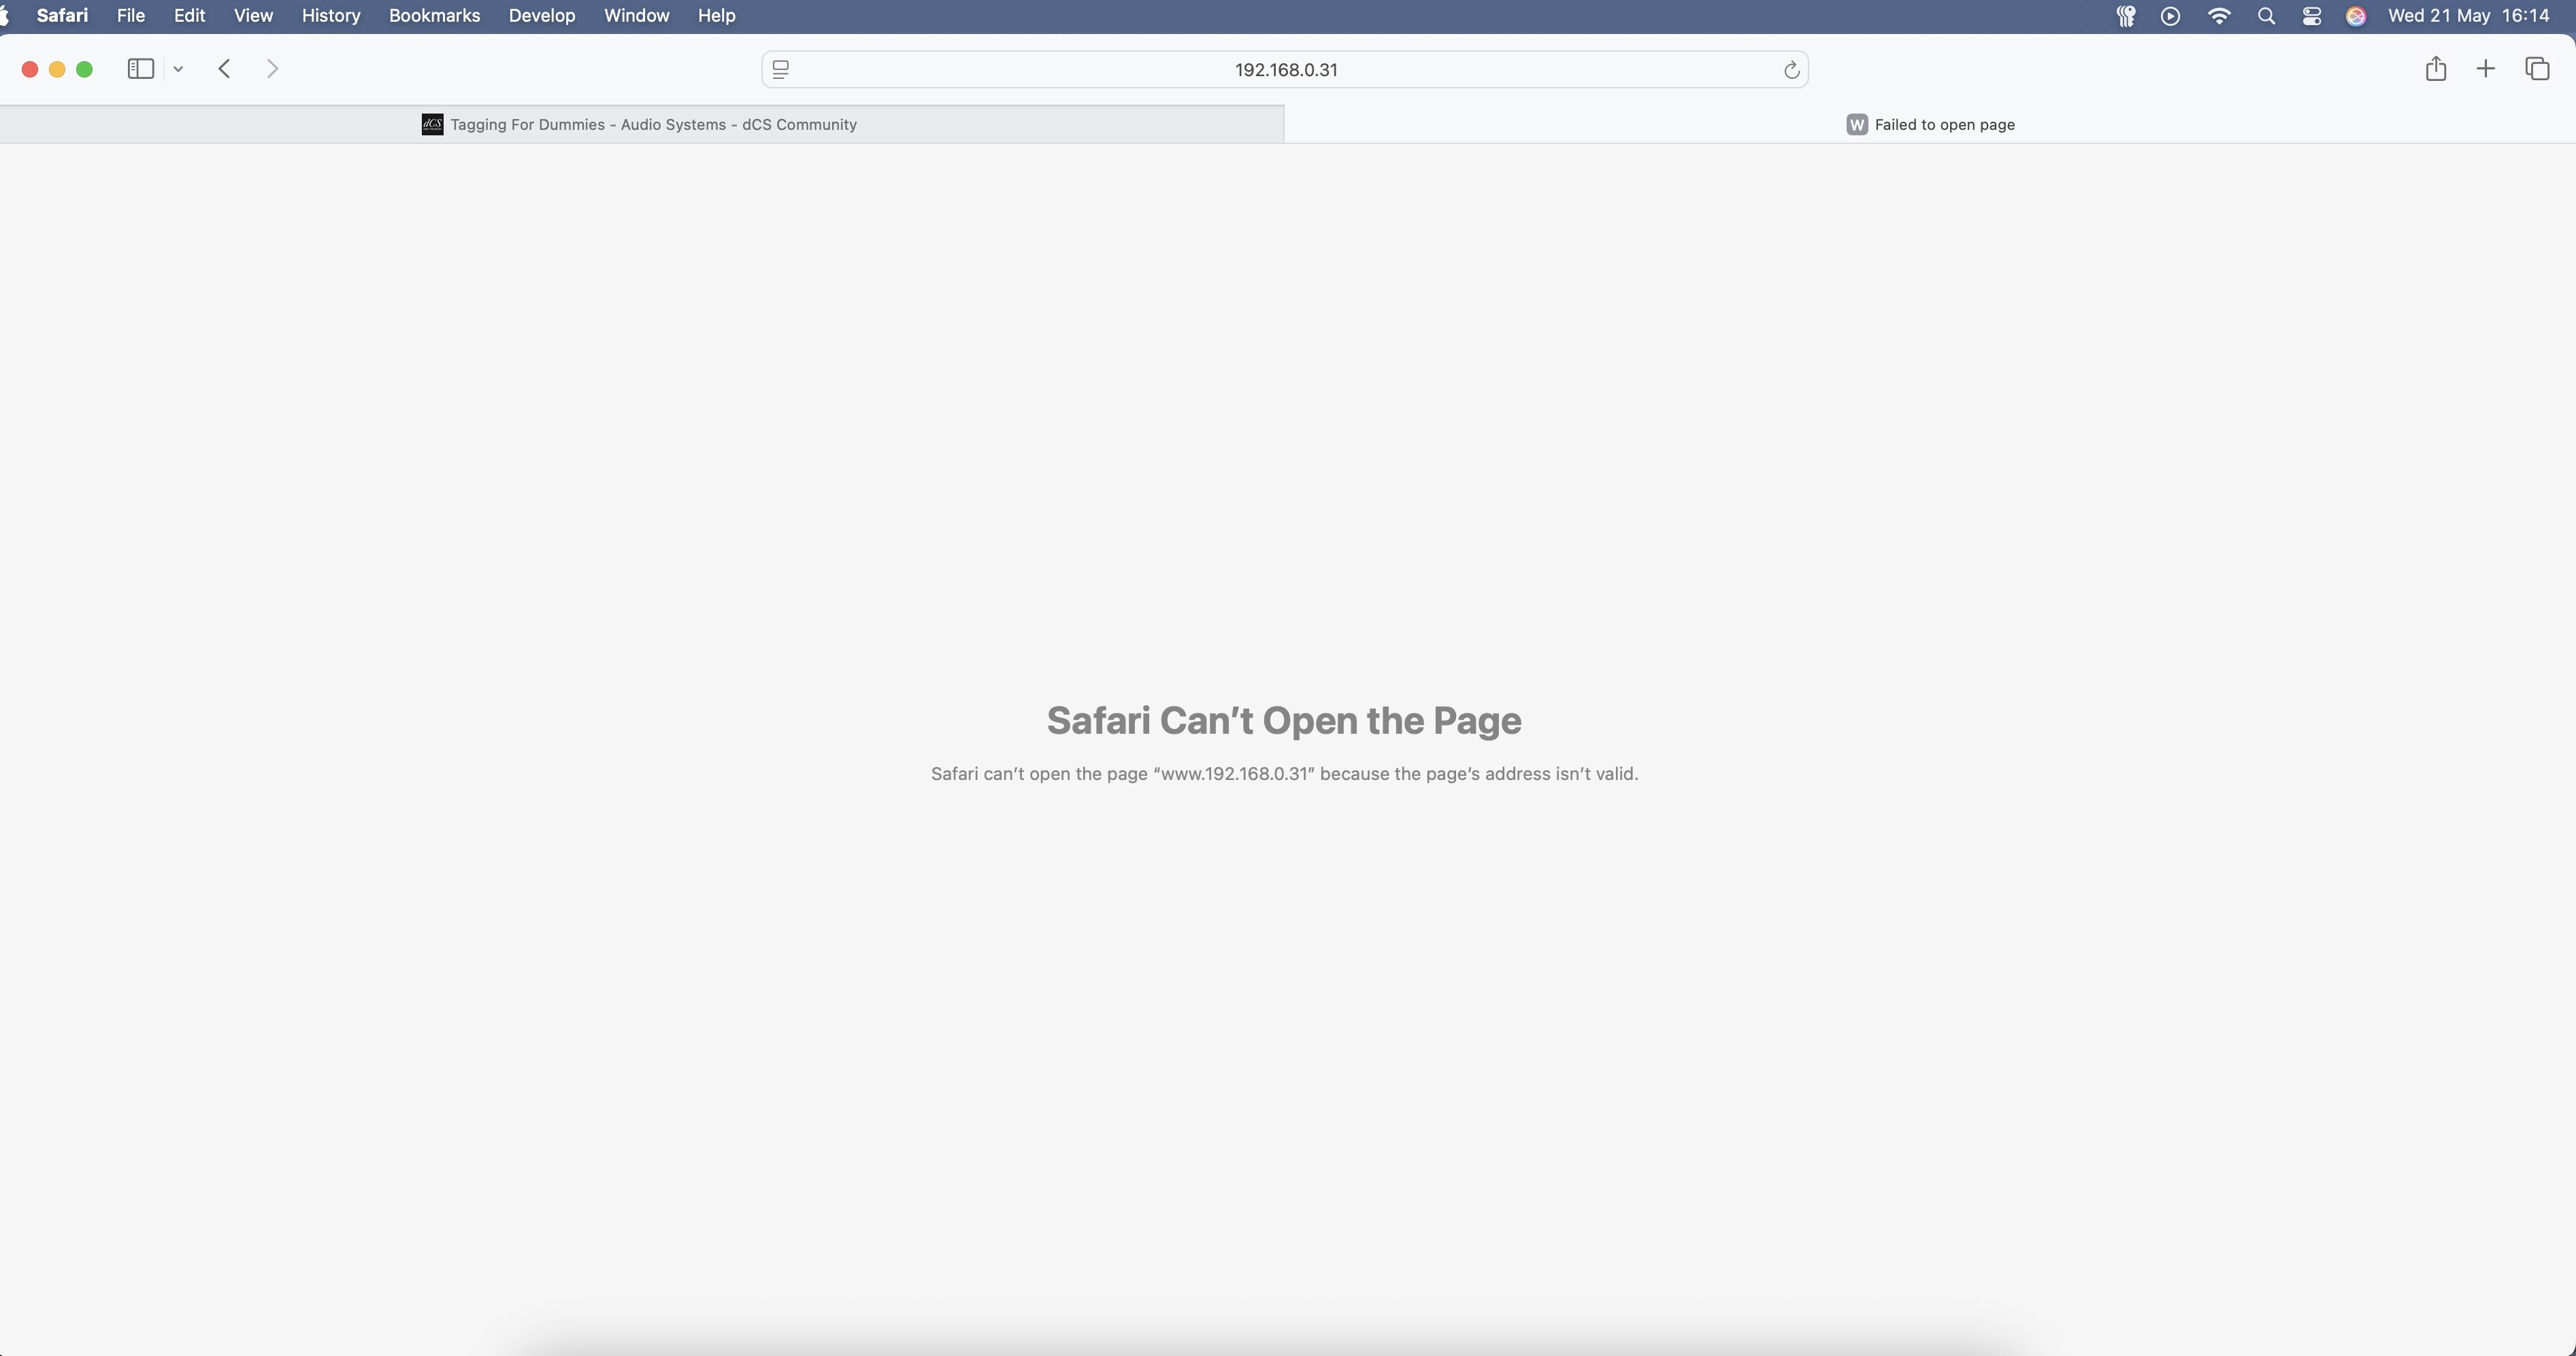Open the Safari application menu
Viewport: 2576px width, 1356px height.
click(x=62, y=16)
